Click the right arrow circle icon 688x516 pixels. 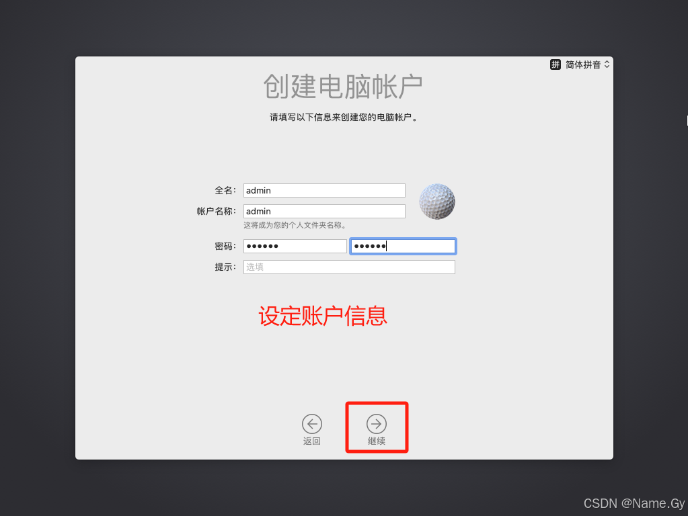click(377, 424)
